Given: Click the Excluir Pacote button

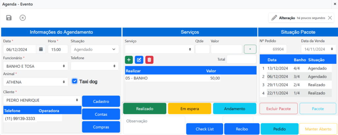Looking at the screenshot, I should 279,109.
